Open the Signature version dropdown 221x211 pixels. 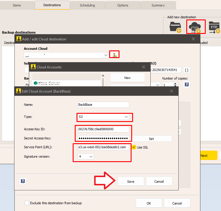coord(86,156)
